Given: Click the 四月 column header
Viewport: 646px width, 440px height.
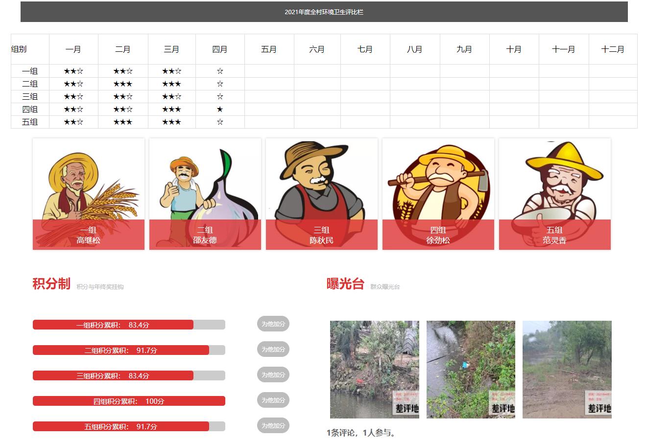Looking at the screenshot, I should pos(220,49).
